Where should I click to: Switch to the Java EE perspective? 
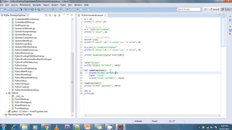point(215,9)
